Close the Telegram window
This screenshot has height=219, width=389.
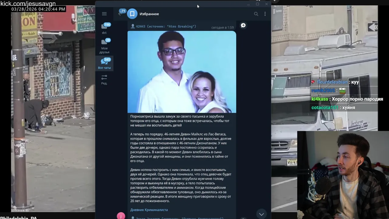click(267, 4)
